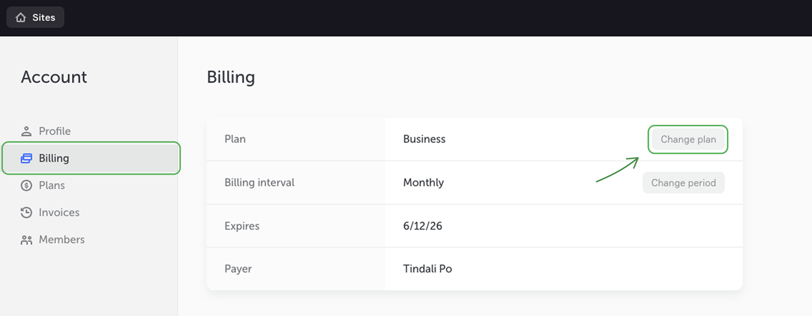Open the Profile section

tap(55, 131)
